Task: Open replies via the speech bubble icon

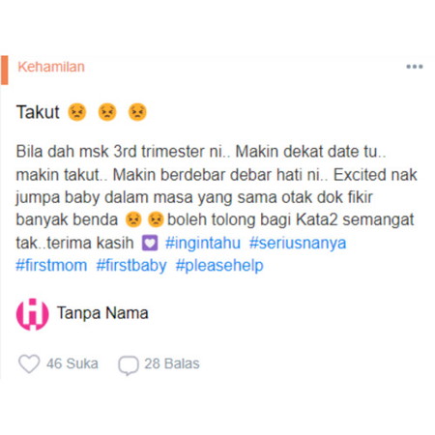Action: coord(129,365)
